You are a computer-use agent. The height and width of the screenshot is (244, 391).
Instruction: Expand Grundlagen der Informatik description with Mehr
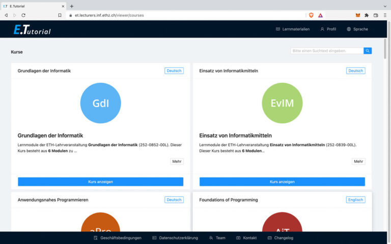click(x=177, y=161)
